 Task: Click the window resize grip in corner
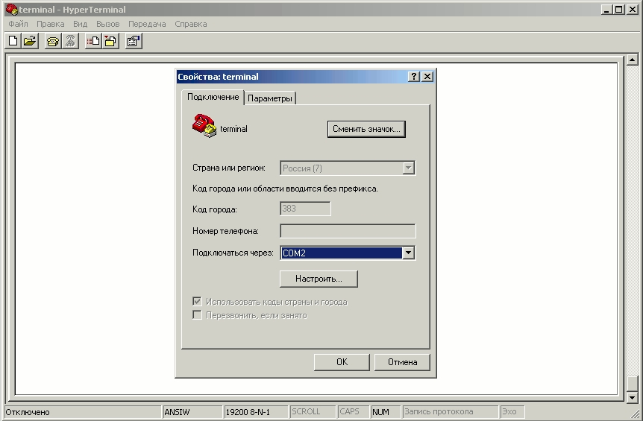click(634, 413)
